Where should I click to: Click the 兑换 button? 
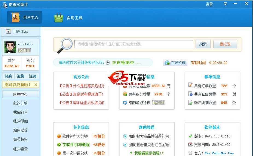[8, 76]
